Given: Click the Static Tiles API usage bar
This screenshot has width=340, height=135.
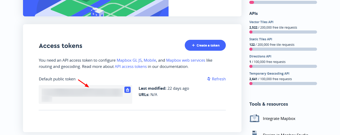Looking at the screenshot, I should click(283, 49).
